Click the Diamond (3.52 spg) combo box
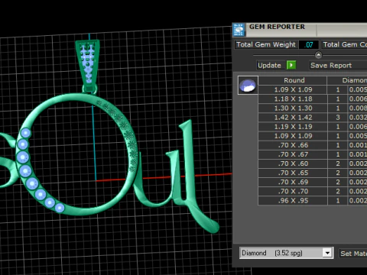Image resolution: width=367 pixels, height=275 pixels. click(286, 253)
